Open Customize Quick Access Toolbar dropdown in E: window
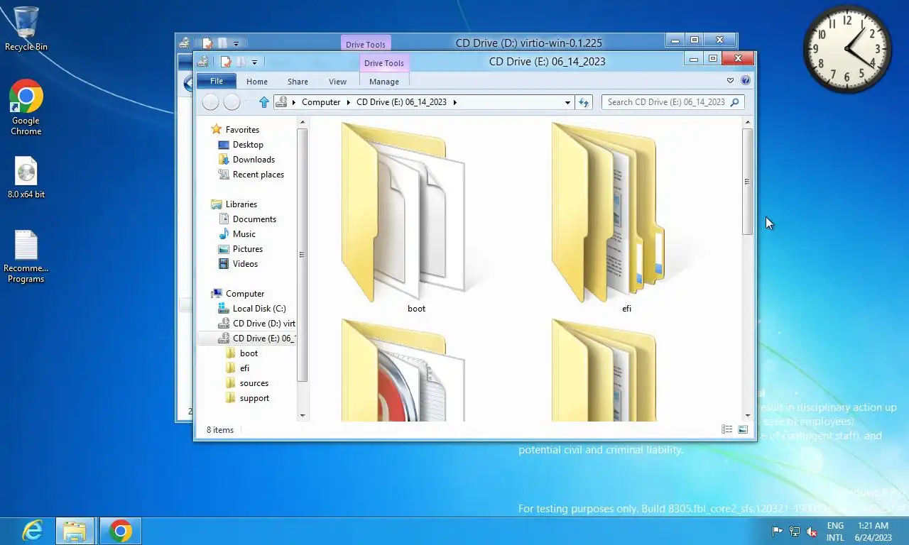909x545 pixels. [254, 62]
